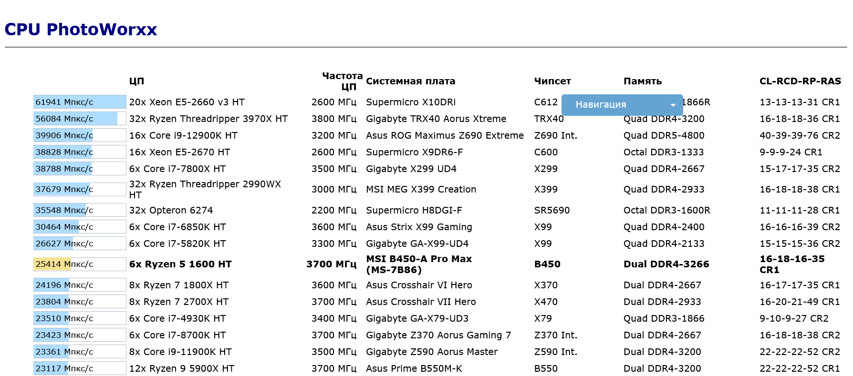Click Supermicro H8DGI-F motherboard cell

coord(414,210)
